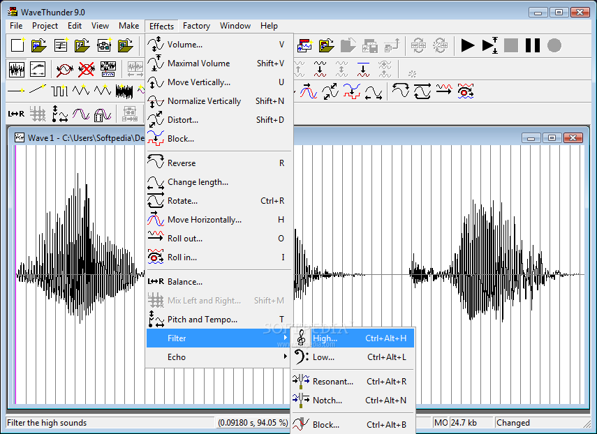Click the move horizontally toolbar button

point(309,91)
